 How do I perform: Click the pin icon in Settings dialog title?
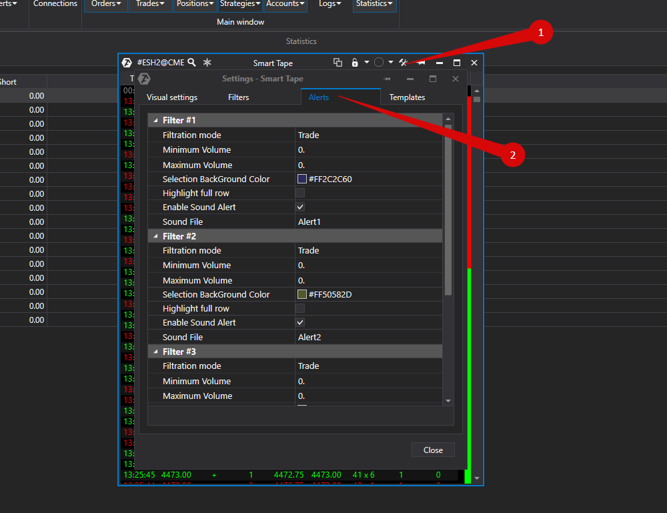(387, 79)
